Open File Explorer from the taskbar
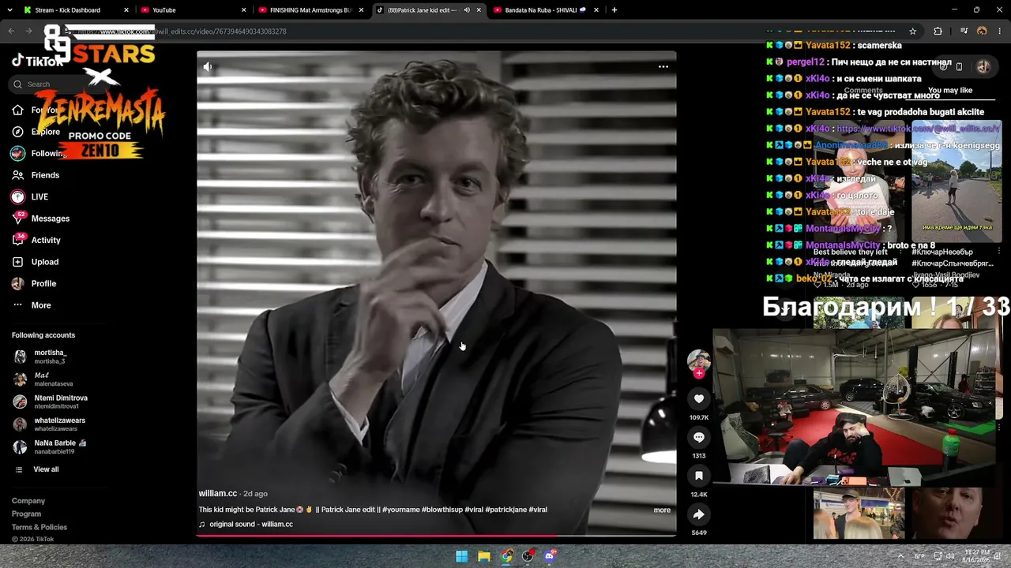This screenshot has width=1011, height=568. (x=484, y=556)
